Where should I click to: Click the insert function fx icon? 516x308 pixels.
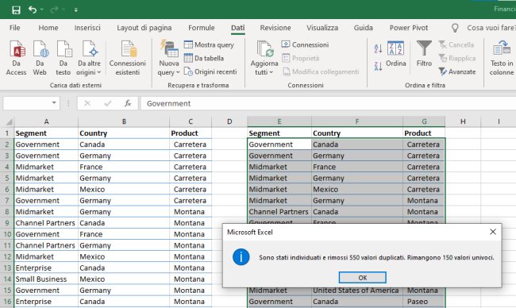click(x=128, y=103)
